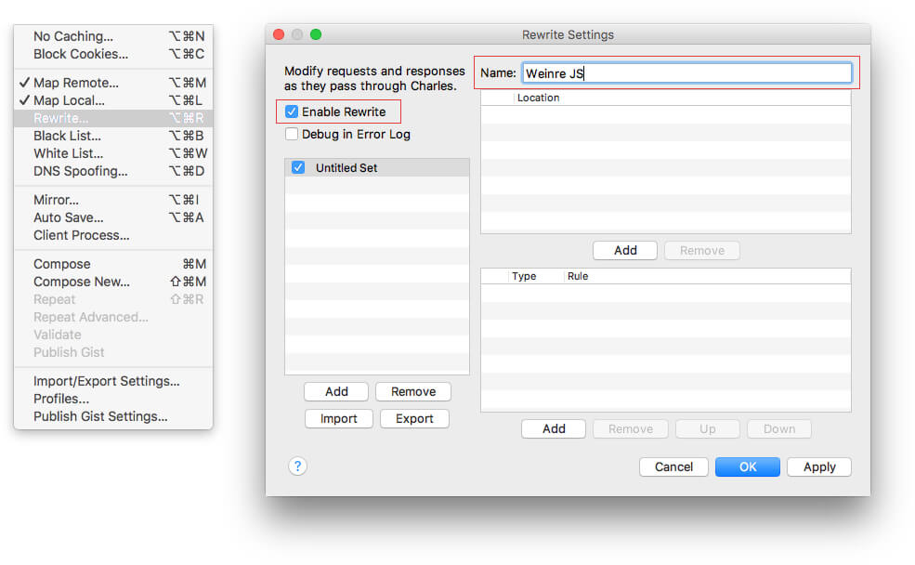
Task: Click the blue help question mark icon
Action: pos(297,466)
